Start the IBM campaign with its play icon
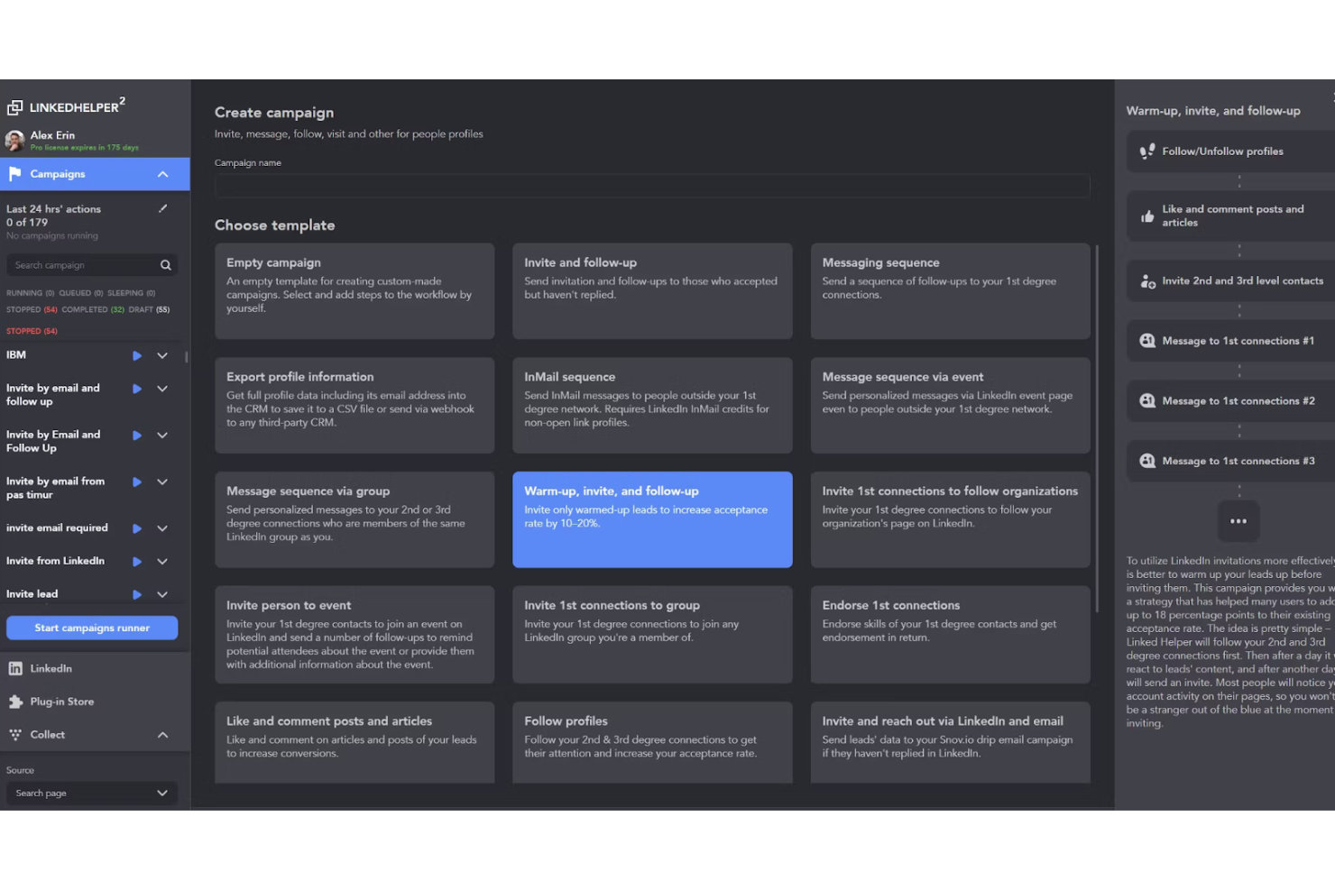1335x890 pixels. pos(137,355)
